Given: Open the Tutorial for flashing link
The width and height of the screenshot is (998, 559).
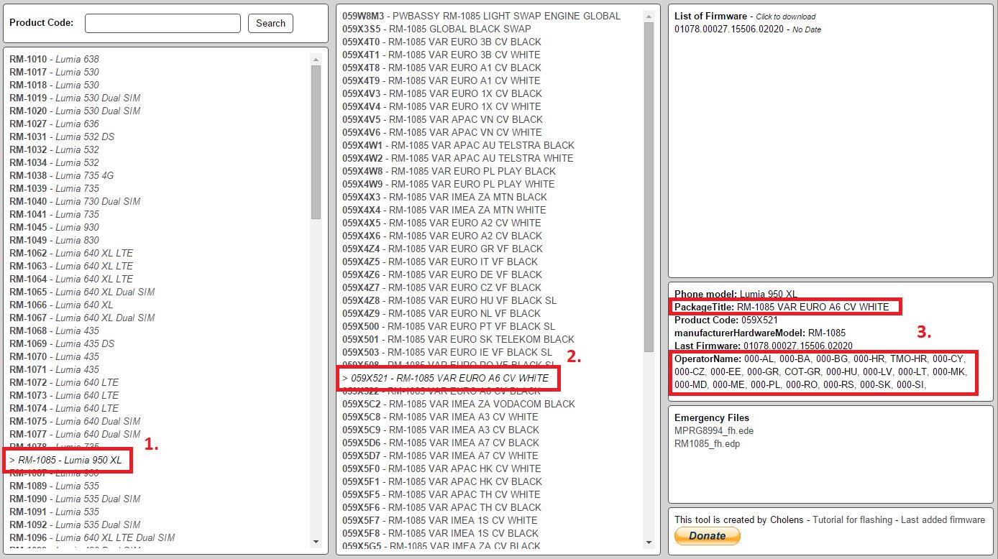Looking at the screenshot, I should 852,519.
